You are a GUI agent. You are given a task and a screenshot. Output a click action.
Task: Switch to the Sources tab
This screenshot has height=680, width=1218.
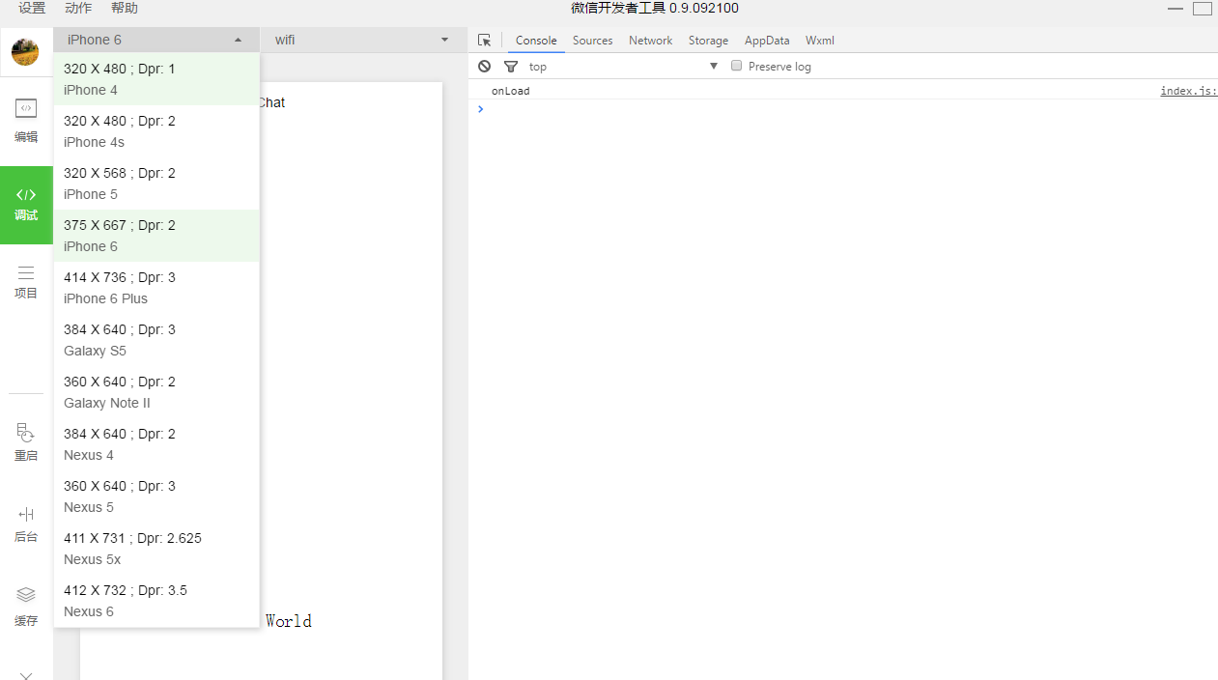click(593, 41)
